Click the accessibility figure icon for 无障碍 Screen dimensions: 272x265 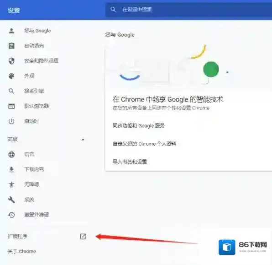point(11,184)
